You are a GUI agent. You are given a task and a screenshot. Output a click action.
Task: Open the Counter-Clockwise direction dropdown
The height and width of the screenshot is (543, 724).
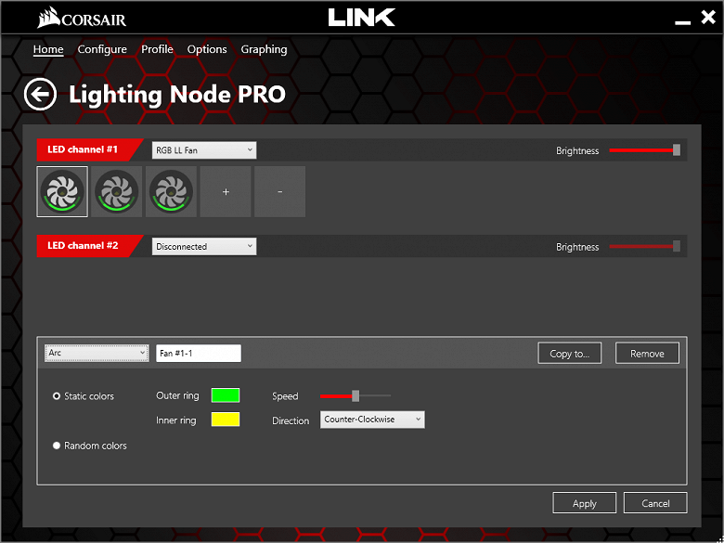coord(372,420)
